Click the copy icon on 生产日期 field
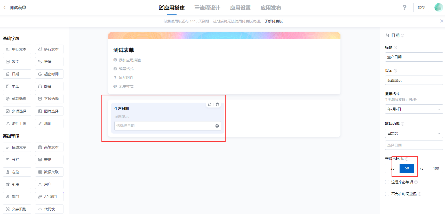The width and height of the screenshot is (445, 214). click(x=210, y=104)
